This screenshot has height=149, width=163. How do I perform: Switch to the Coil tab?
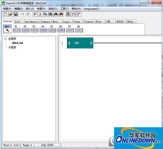pyautogui.click(x=19, y=22)
